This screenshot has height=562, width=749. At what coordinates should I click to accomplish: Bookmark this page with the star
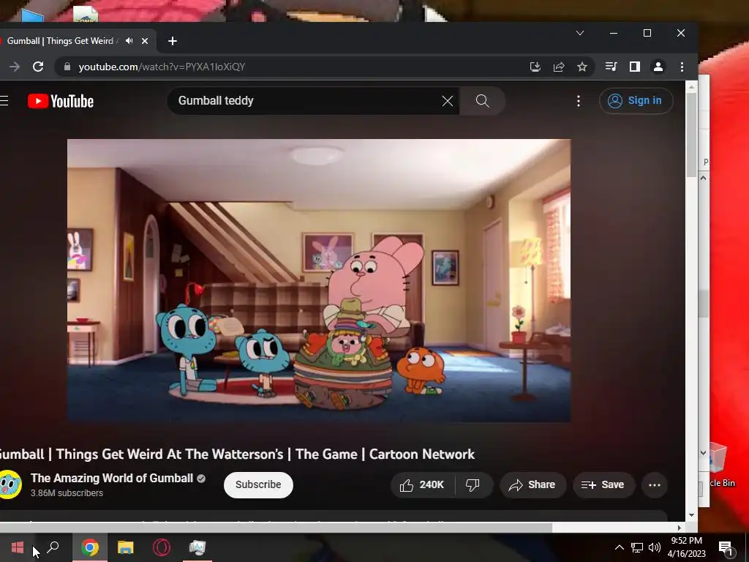581,67
